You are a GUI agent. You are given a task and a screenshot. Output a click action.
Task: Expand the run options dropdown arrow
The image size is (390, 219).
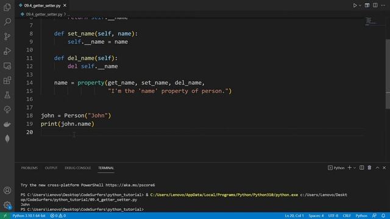click(x=360, y=5)
